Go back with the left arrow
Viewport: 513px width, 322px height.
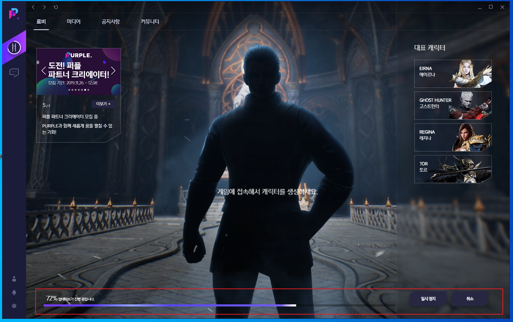point(33,7)
